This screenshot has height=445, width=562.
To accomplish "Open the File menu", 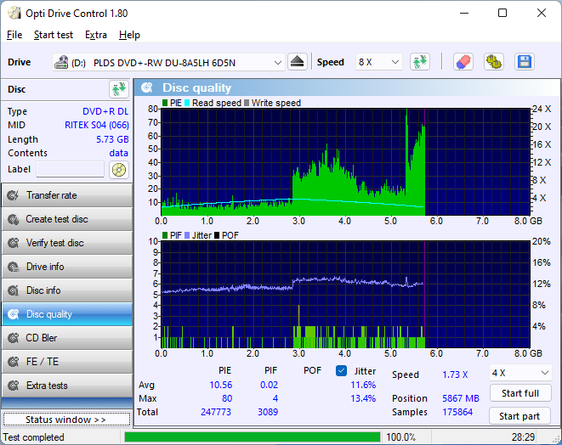I will [14, 35].
